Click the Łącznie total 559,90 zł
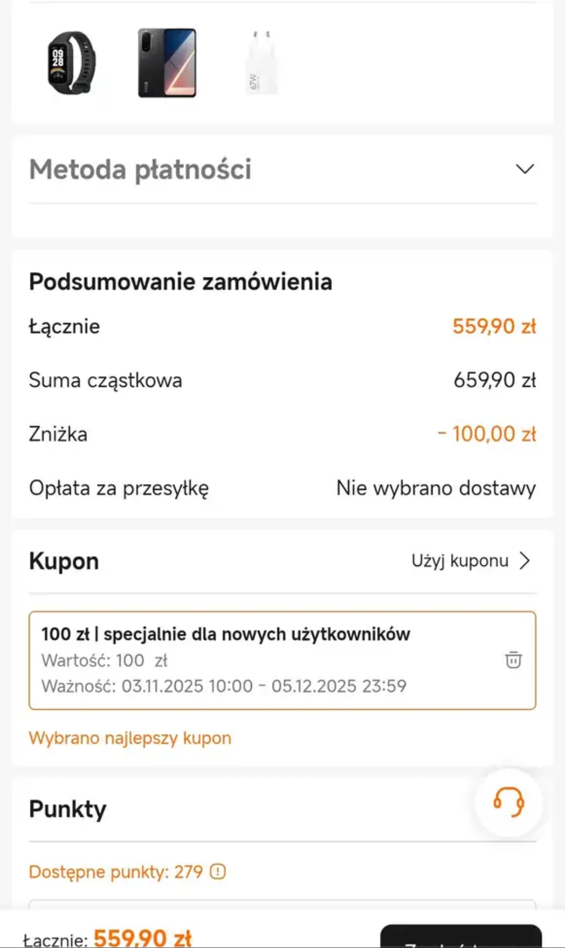The width and height of the screenshot is (565, 948). click(x=495, y=326)
